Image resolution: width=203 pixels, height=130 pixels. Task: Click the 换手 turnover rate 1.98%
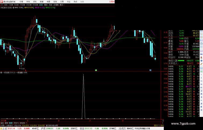pos(181,52)
